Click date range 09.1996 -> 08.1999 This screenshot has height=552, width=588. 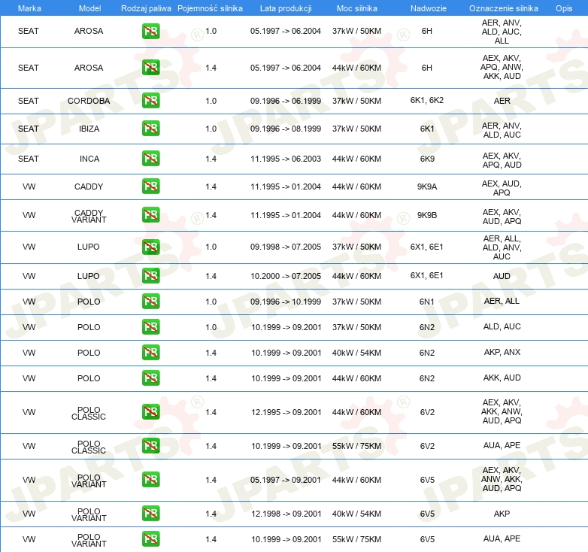(x=286, y=129)
